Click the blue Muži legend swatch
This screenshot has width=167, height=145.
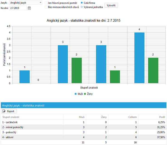[x=76, y=94]
